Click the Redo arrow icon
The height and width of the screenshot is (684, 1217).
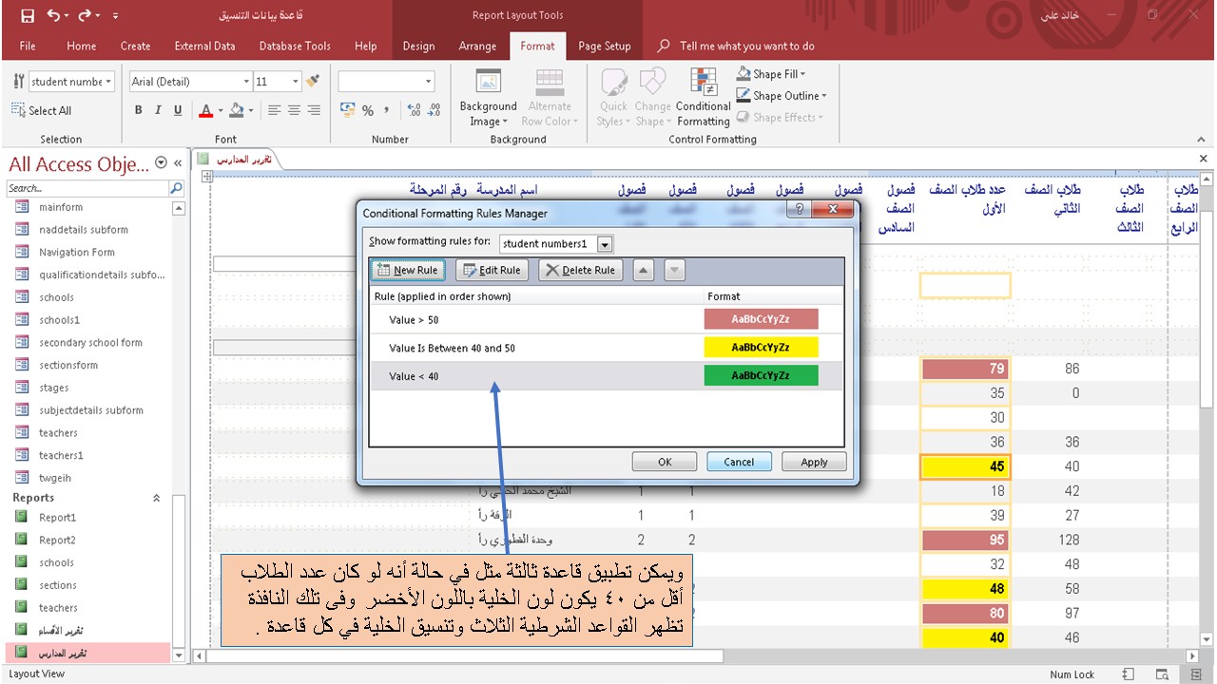pos(85,15)
